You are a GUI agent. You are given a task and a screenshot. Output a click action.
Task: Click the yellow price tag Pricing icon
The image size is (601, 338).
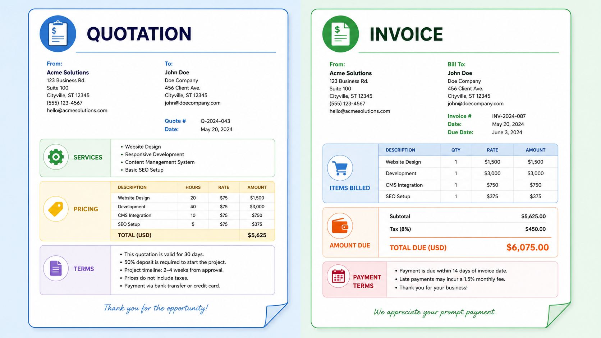56,209
